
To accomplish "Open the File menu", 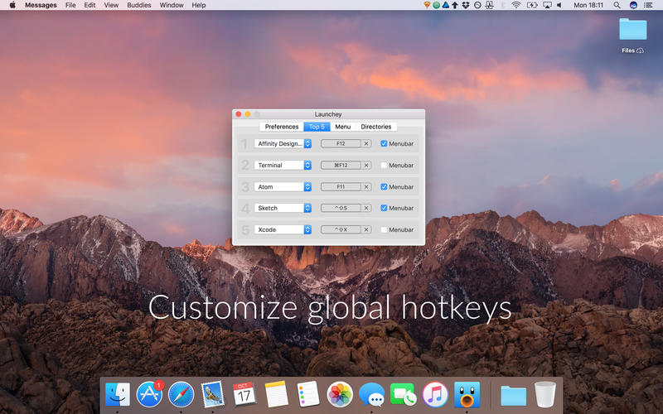I will [x=70, y=5].
